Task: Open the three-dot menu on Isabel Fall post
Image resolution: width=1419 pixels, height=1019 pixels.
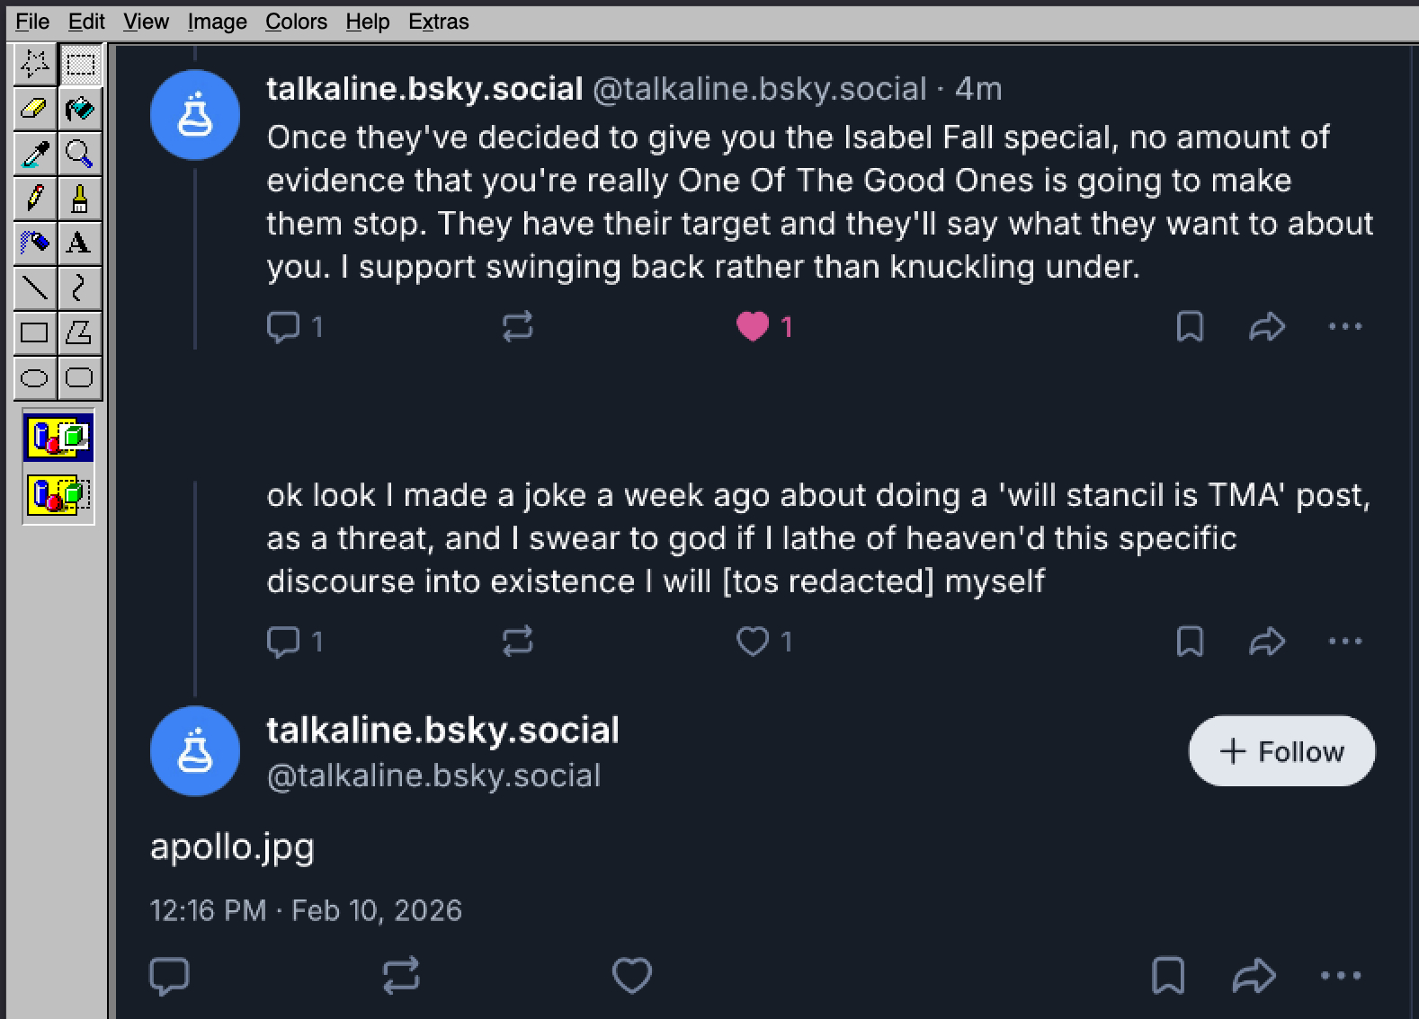Action: tap(1345, 326)
